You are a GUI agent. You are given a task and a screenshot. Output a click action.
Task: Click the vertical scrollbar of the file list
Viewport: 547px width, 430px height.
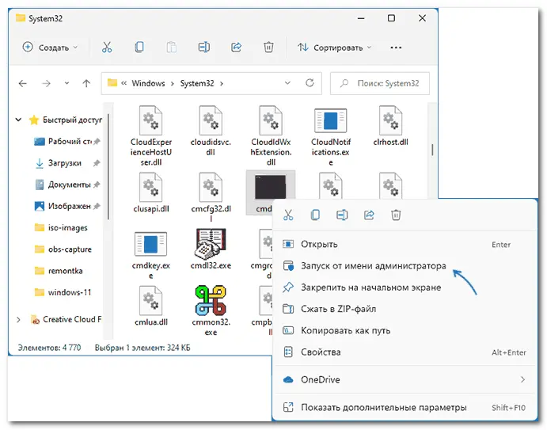click(431, 149)
